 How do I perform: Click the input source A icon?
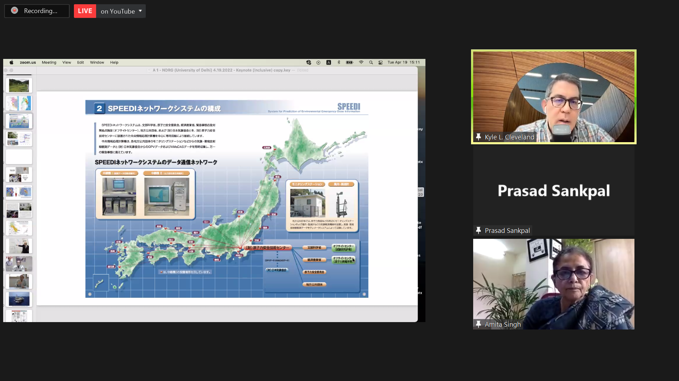click(329, 62)
